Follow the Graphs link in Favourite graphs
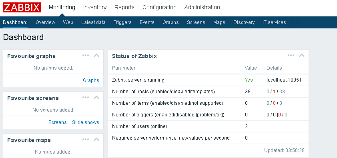Screen dimensions: 337x158 pos(91,80)
